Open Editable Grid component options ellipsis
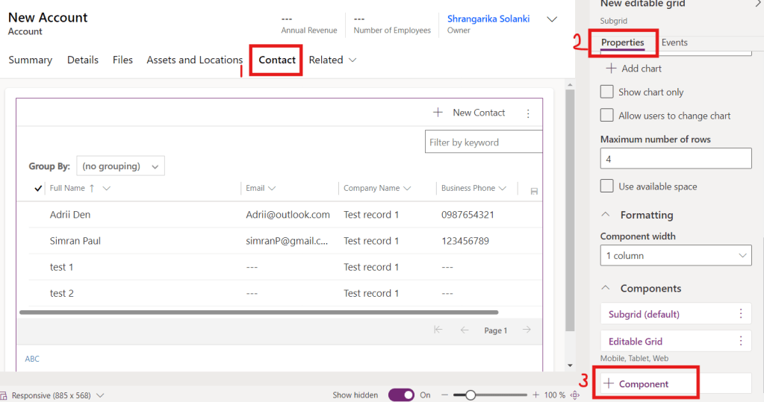 click(740, 341)
